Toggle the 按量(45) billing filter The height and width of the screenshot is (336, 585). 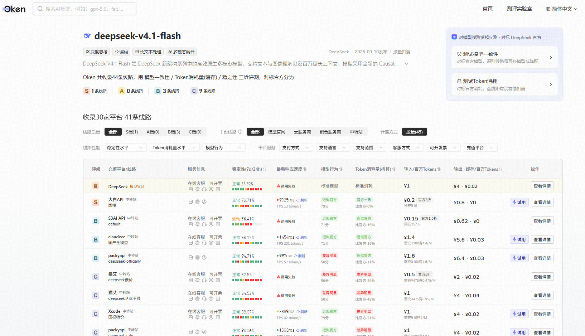[x=415, y=132]
